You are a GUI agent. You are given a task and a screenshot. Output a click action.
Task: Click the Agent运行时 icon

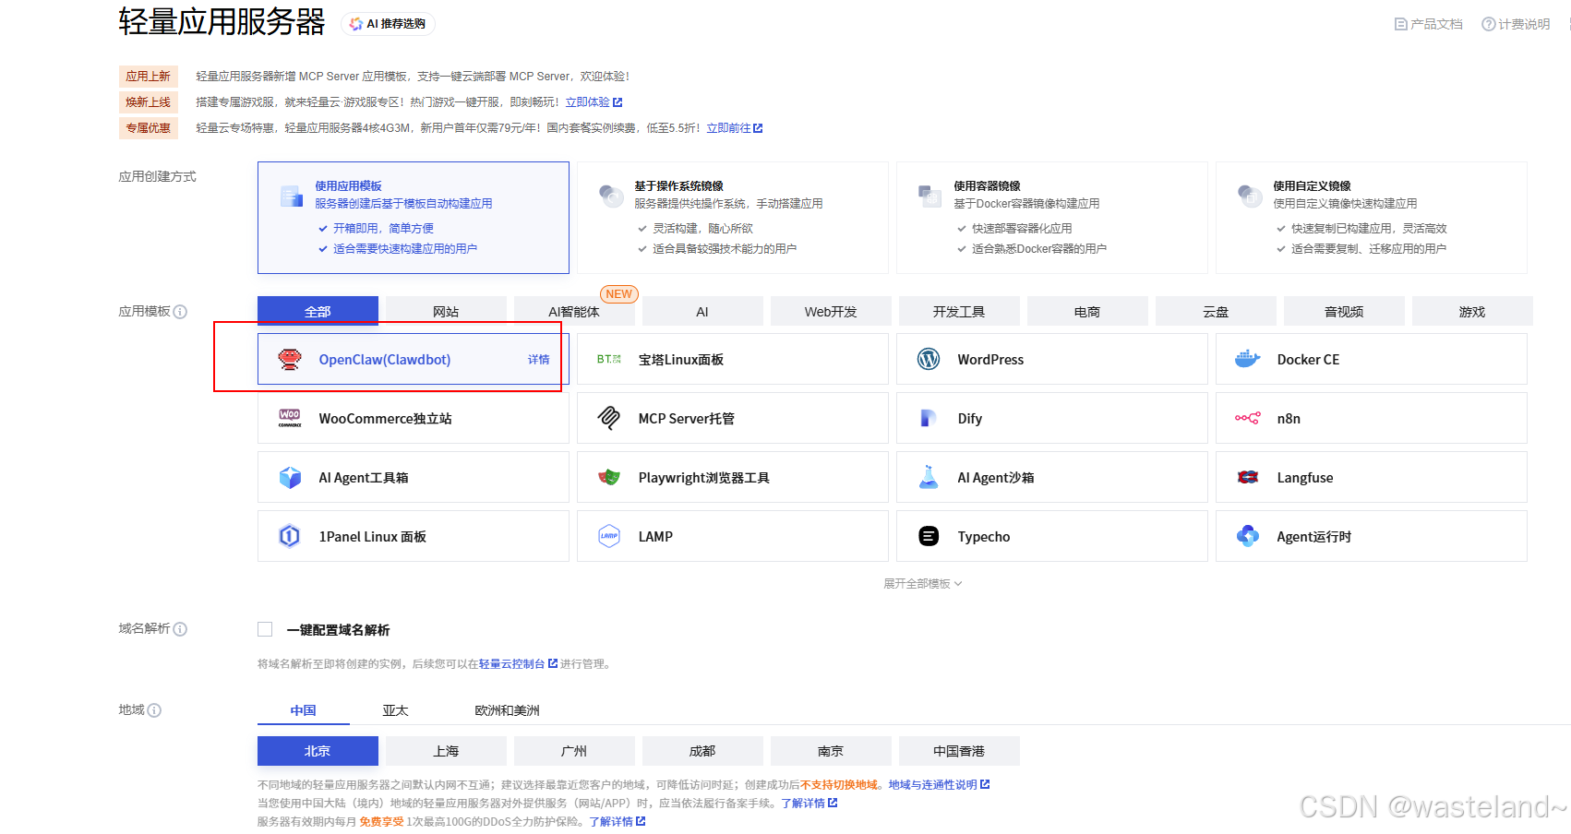pos(1248,536)
